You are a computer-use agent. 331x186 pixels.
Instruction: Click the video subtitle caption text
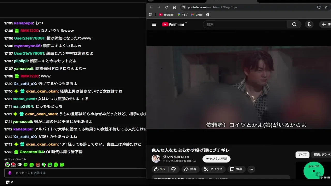point(256,125)
